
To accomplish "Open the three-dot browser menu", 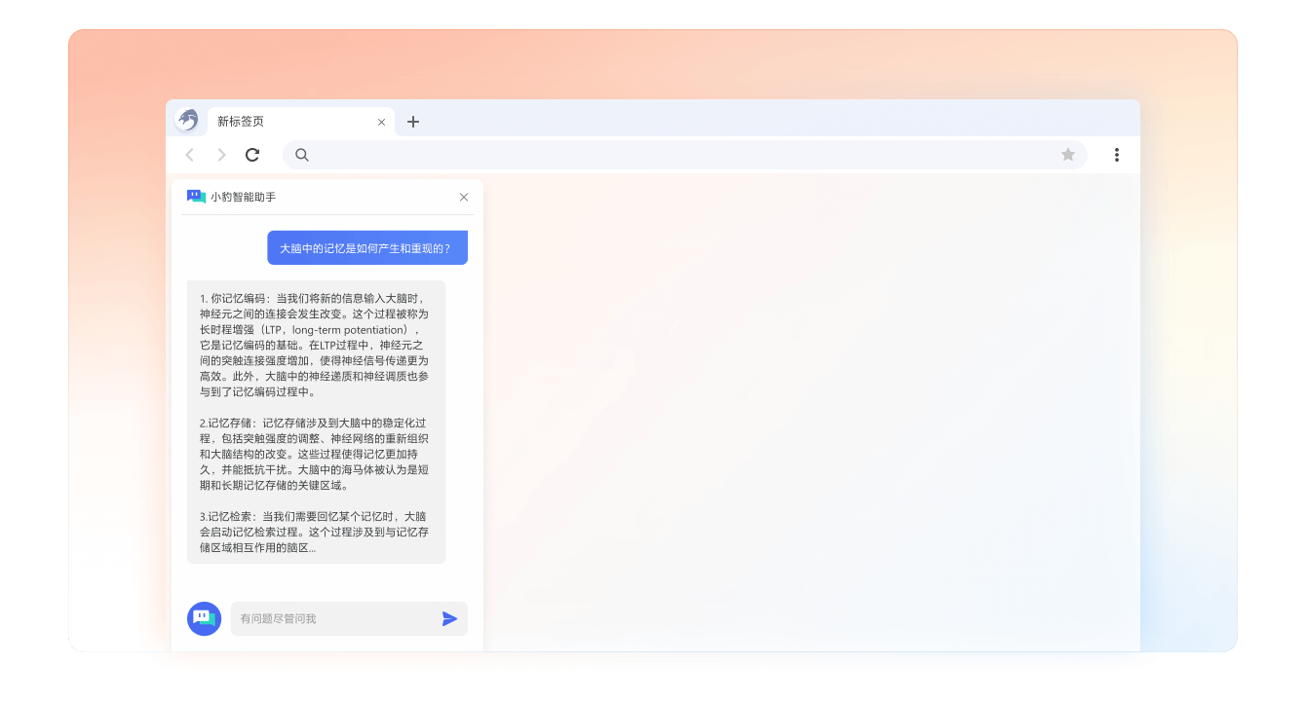I will tap(1117, 154).
